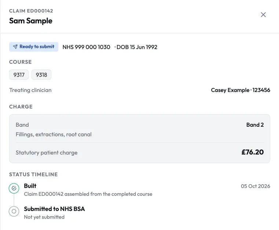Viewport: 279px width, 230px height.
Task: Click the Submitted to NHS BSA title
Action: (54, 209)
